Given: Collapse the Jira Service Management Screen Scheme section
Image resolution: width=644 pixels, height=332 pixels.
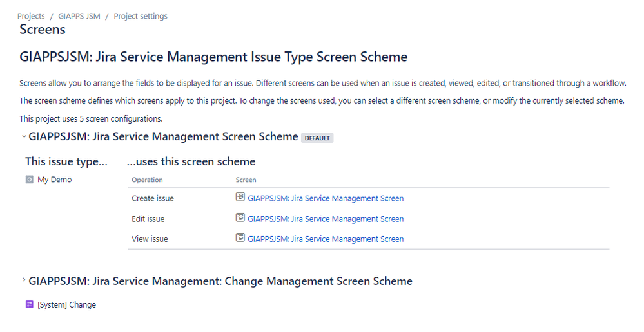Looking at the screenshot, I should coord(24,136).
